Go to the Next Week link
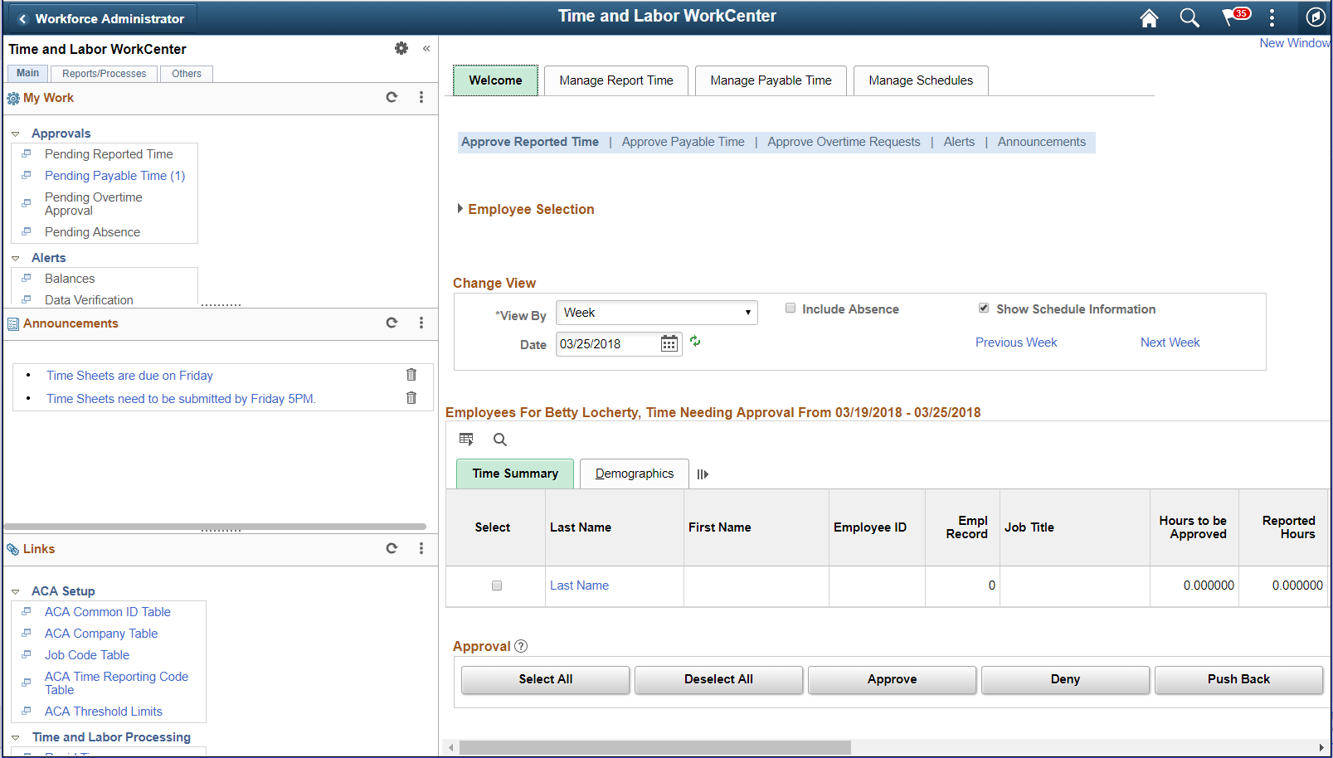Screen dimensions: 1333x758 tap(1170, 343)
